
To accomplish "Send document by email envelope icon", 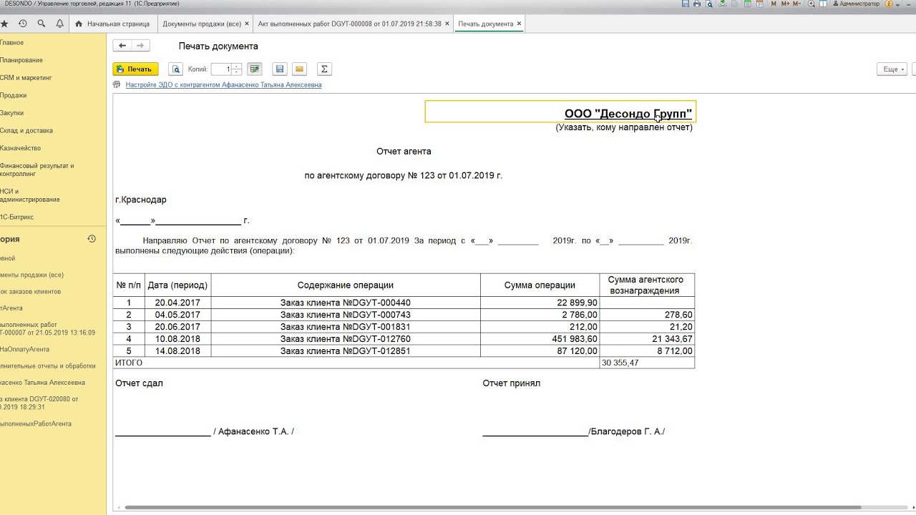I will (300, 69).
